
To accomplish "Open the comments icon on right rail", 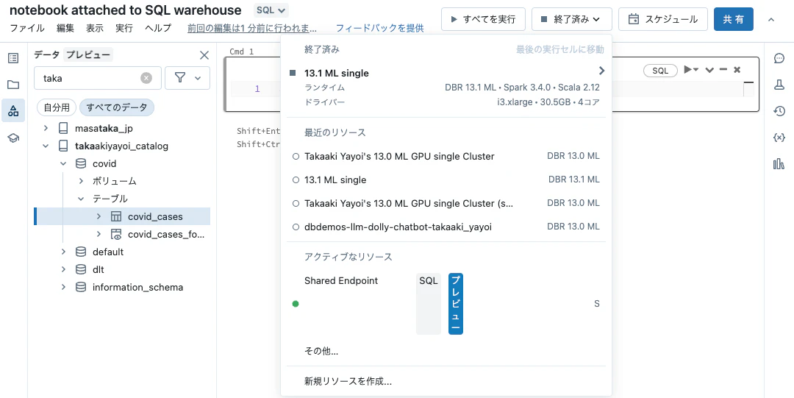I will (x=779, y=58).
